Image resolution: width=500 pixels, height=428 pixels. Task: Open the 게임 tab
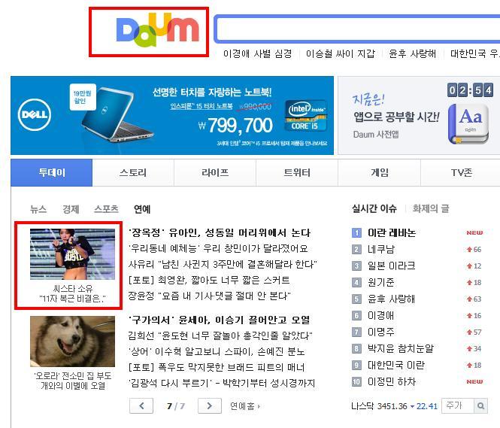pos(380,172)
